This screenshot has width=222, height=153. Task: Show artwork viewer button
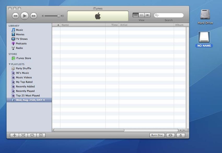pyautogui.click(x=41, y=135)
